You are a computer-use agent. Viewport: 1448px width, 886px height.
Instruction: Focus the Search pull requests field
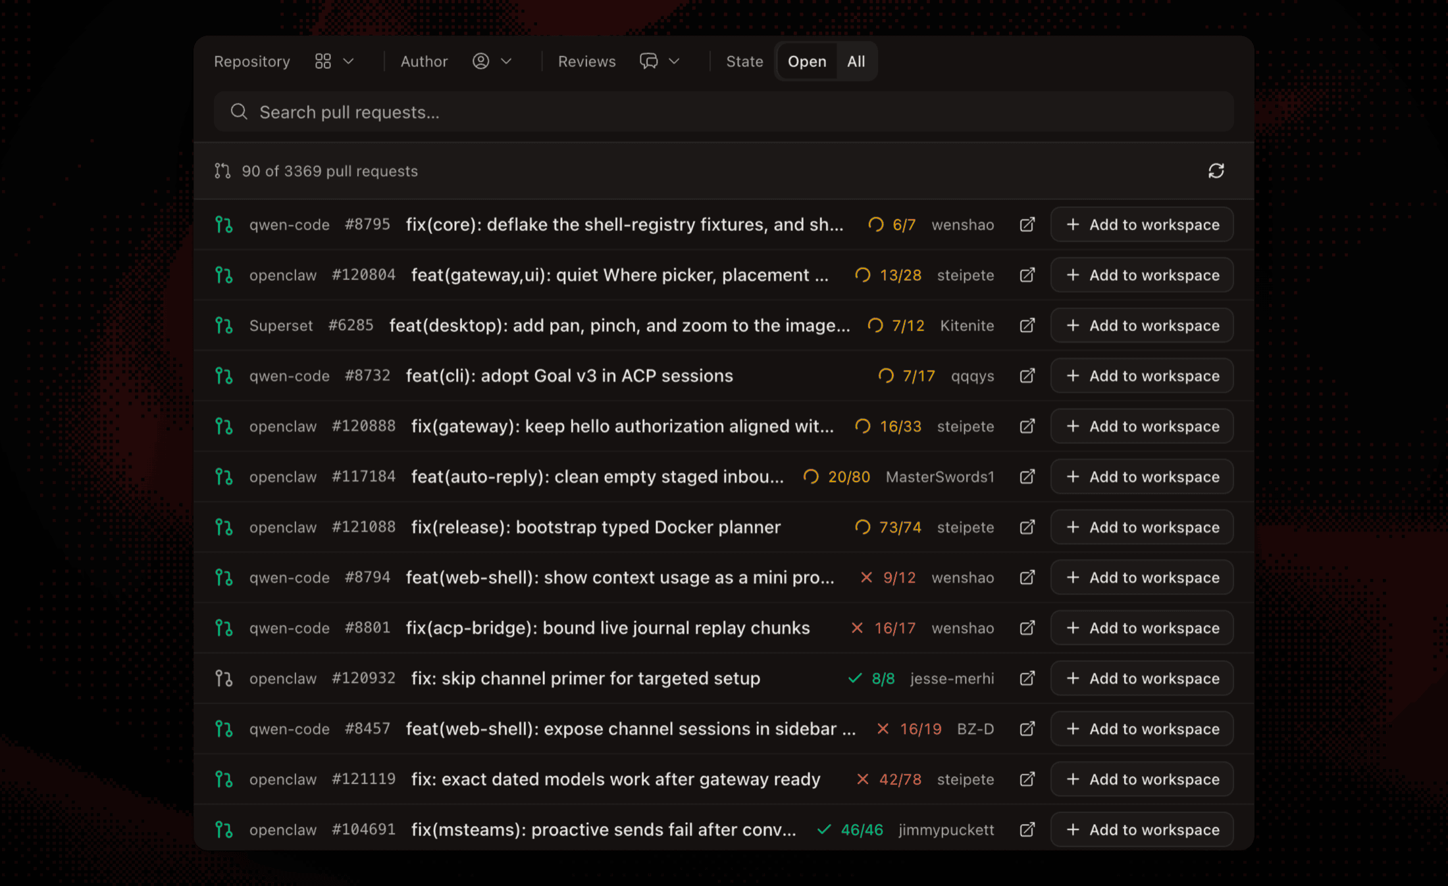tap(724, 112)
